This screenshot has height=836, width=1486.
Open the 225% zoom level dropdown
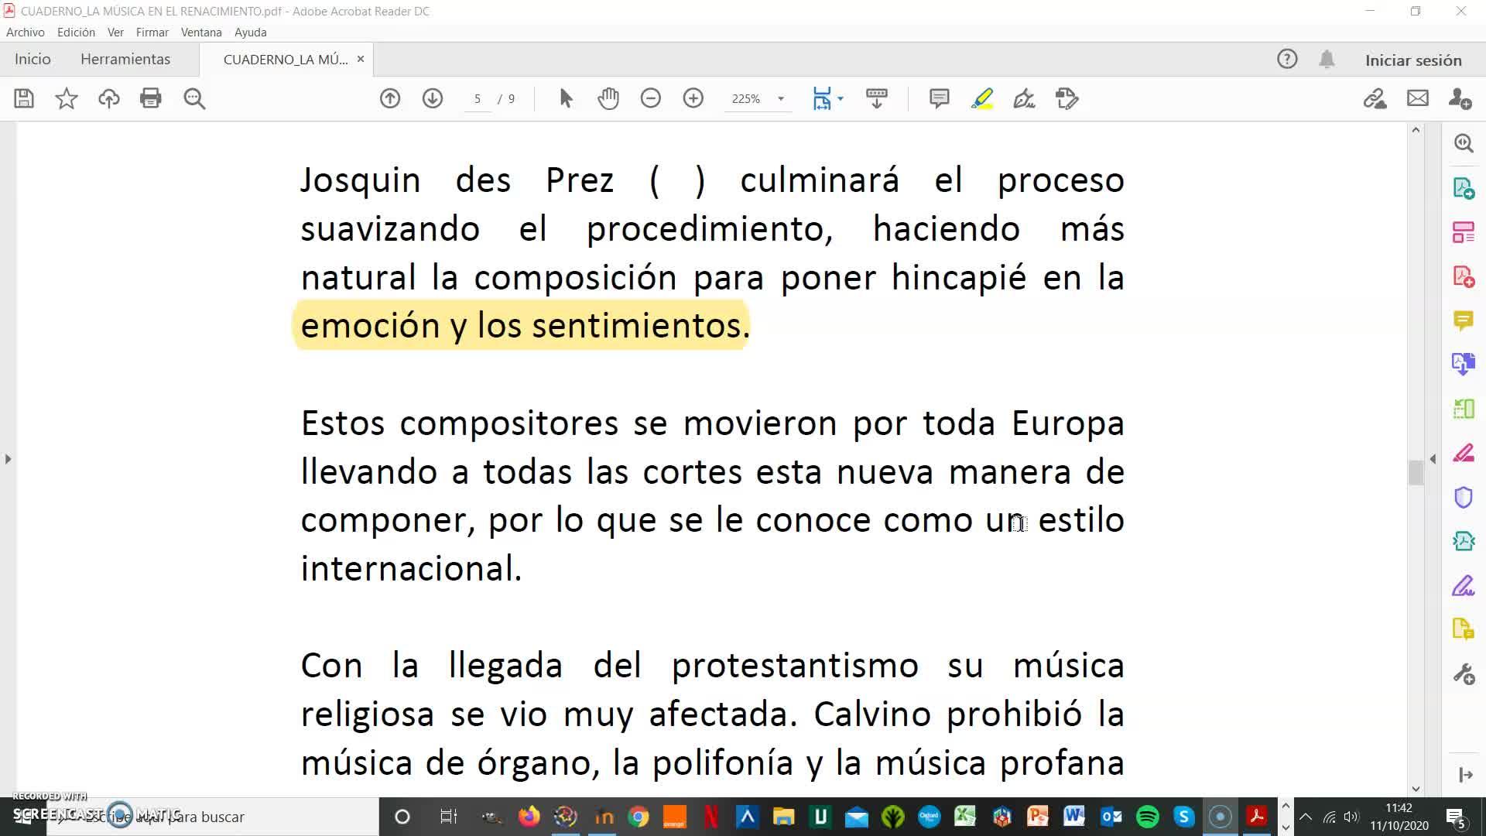pyautogui.click(x=780, y=98)
